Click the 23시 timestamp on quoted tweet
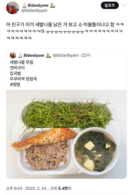Image resolution: width=133 pixels, height=195 pixels. click(86, 55)
